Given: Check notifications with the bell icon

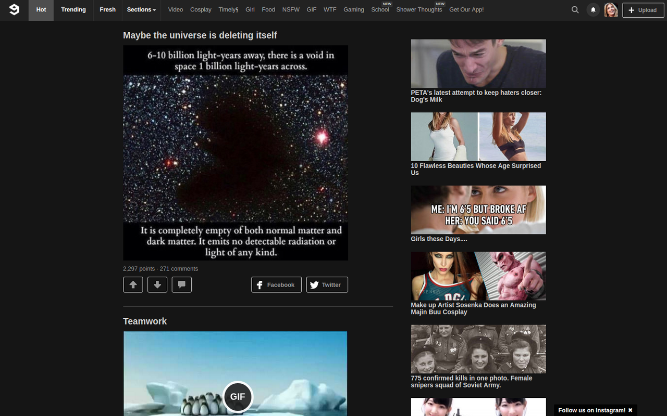Looking at the screenshot, I should (592, 9).
